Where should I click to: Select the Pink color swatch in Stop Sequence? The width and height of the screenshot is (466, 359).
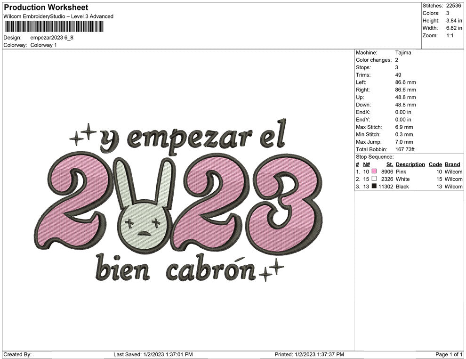[x=374, y=172]
